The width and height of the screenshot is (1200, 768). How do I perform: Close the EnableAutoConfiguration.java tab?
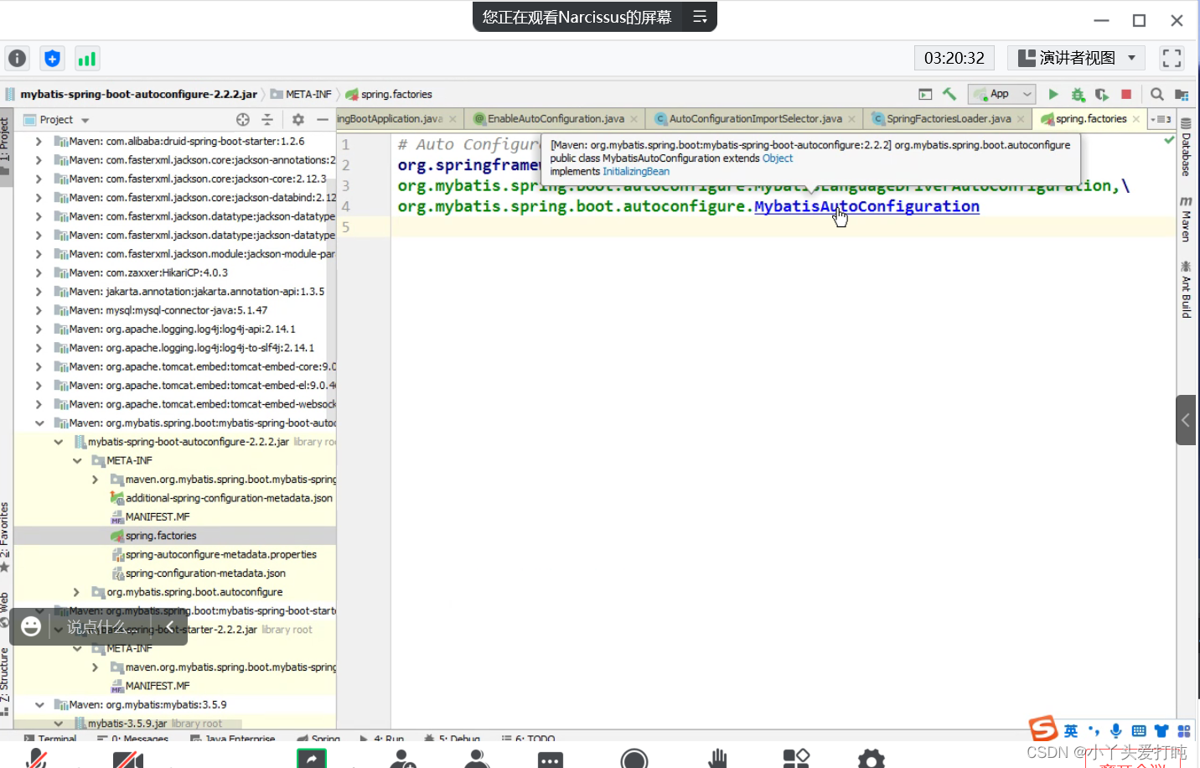click(x=634, y=119)
